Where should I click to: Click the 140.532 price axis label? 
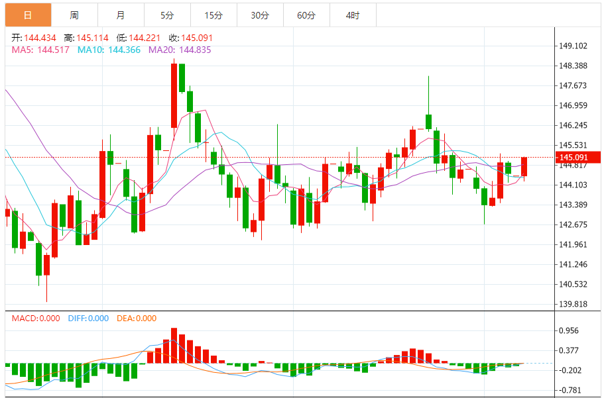coord(574,285)
